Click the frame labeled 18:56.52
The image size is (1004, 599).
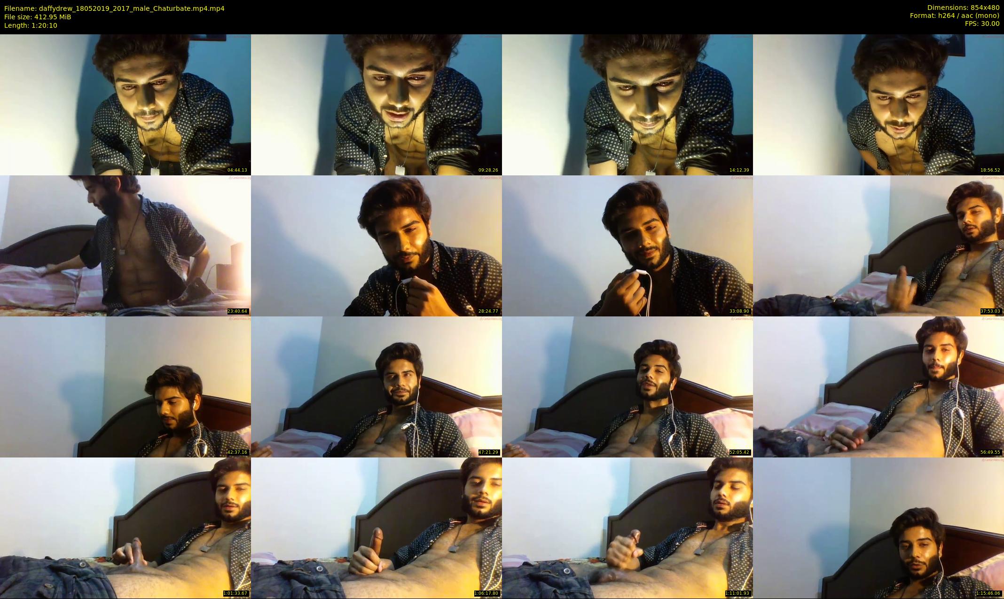tap(878, 104)
